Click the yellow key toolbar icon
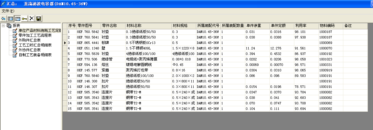Screen dimensions: 373x130 [x=24, y=19]
